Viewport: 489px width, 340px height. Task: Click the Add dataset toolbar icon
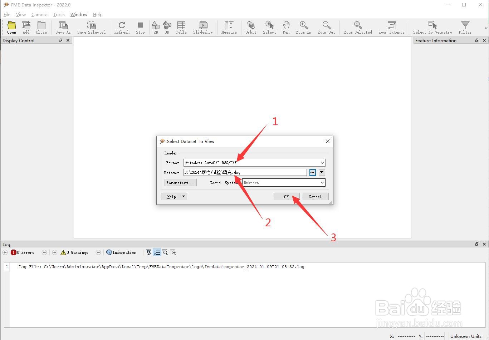point(26,28)
